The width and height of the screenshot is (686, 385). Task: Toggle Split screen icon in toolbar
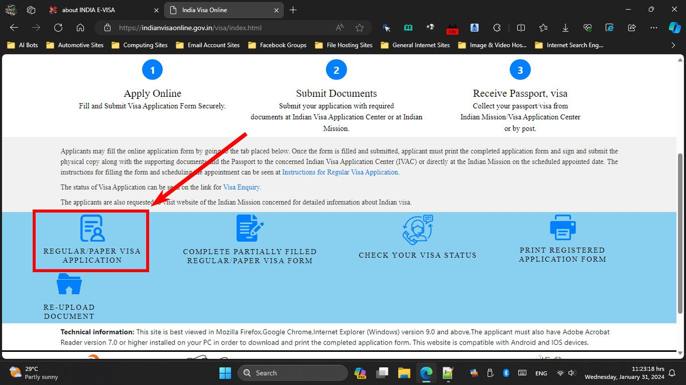(521, 28)
